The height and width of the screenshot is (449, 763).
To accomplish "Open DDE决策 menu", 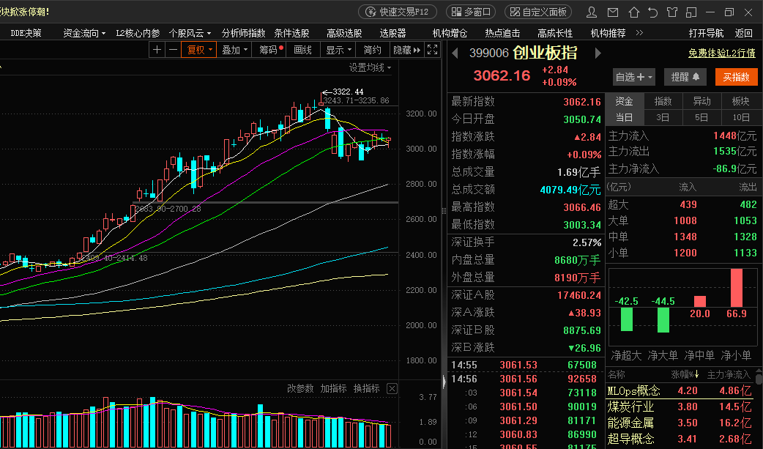I will point(26,33).
